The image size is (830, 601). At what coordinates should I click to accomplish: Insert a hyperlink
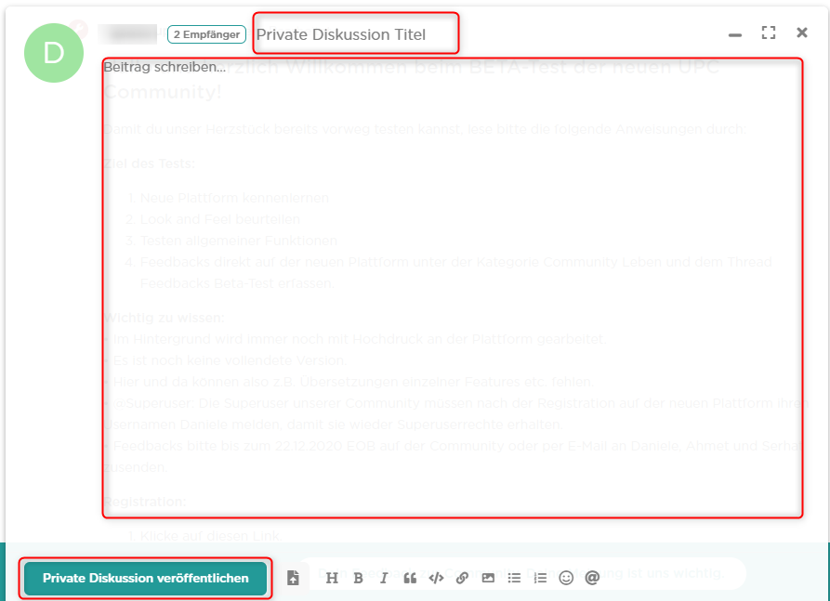click(x=462, y=578)
